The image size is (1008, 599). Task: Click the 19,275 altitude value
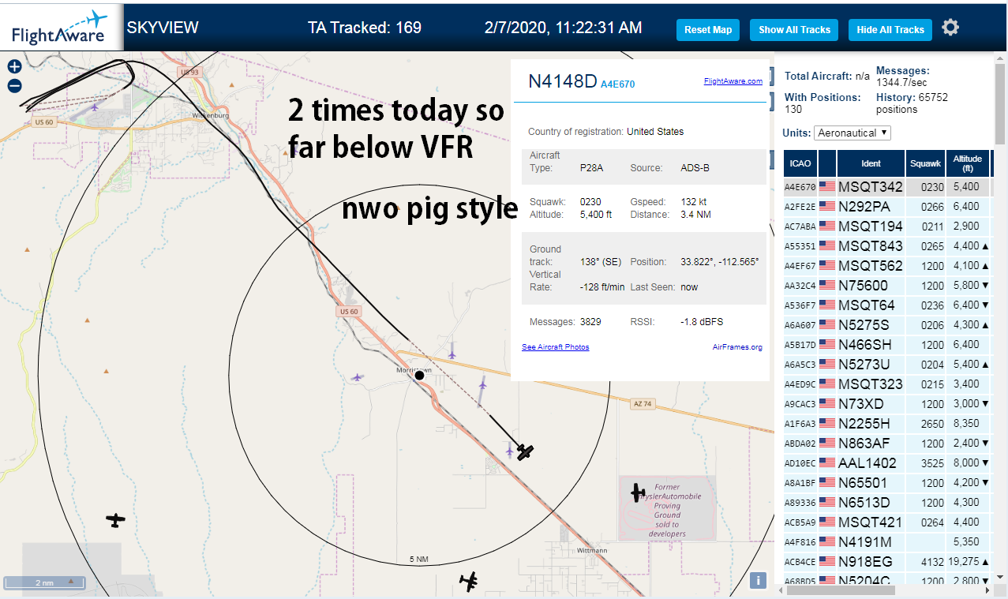963,562
